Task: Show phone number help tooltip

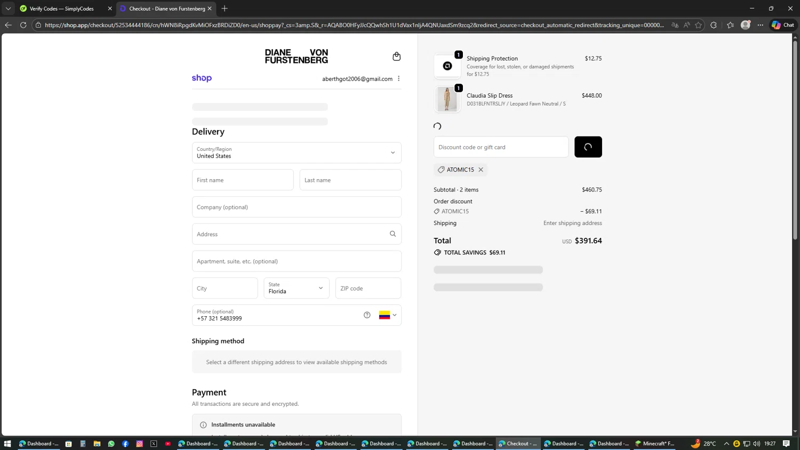Action: click(367, 315)
